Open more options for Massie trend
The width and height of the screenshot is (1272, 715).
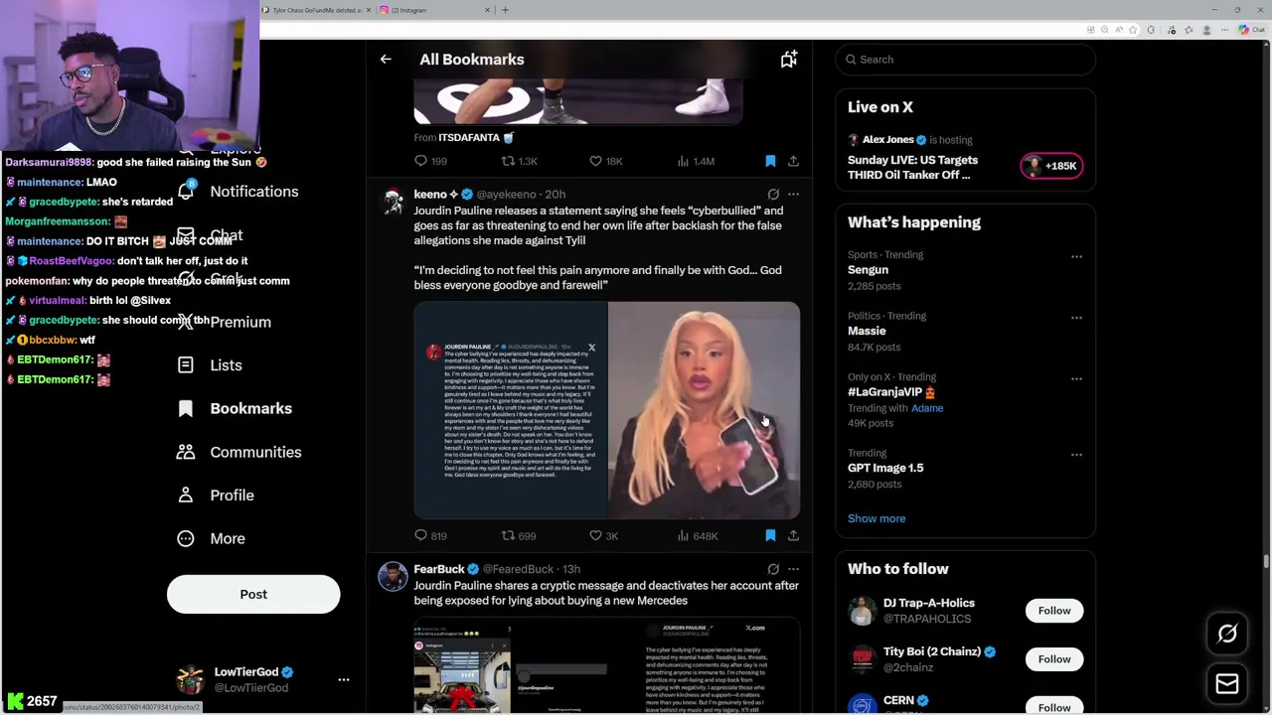coord(1076,318)
